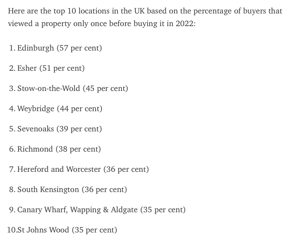Click the Sevenoaks location name
This screenshot has height=243, width=300.
(35, 129)
